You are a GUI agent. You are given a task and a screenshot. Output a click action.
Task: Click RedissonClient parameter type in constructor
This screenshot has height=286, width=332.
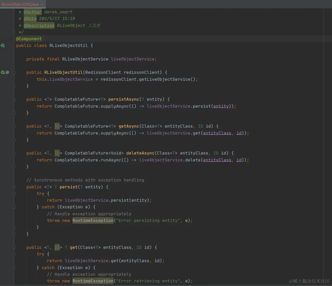point(103,72)
